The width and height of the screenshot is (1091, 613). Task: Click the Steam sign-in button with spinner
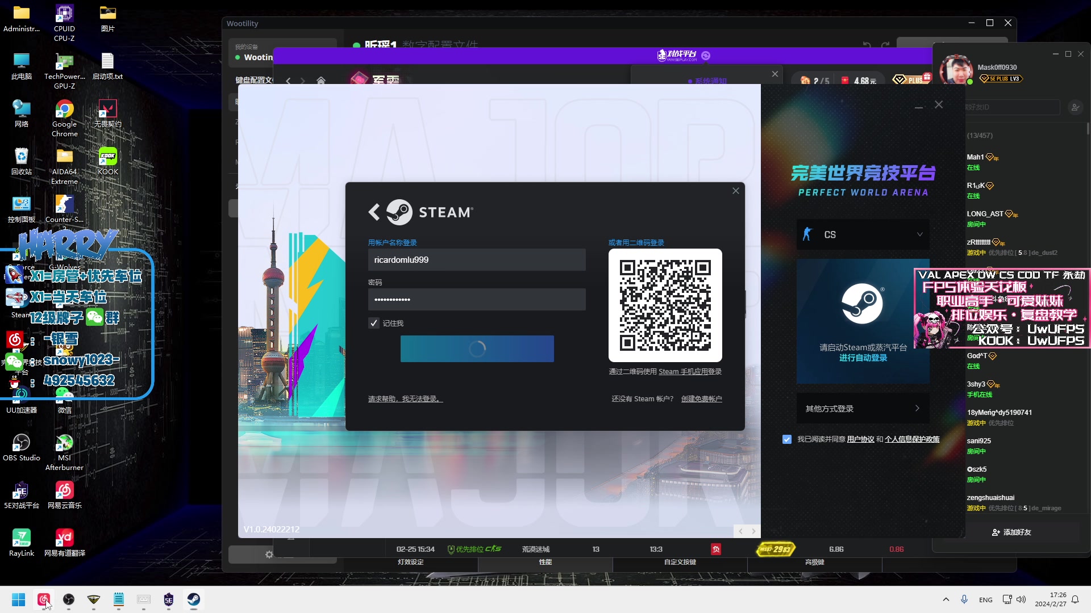tap(477, 349)
